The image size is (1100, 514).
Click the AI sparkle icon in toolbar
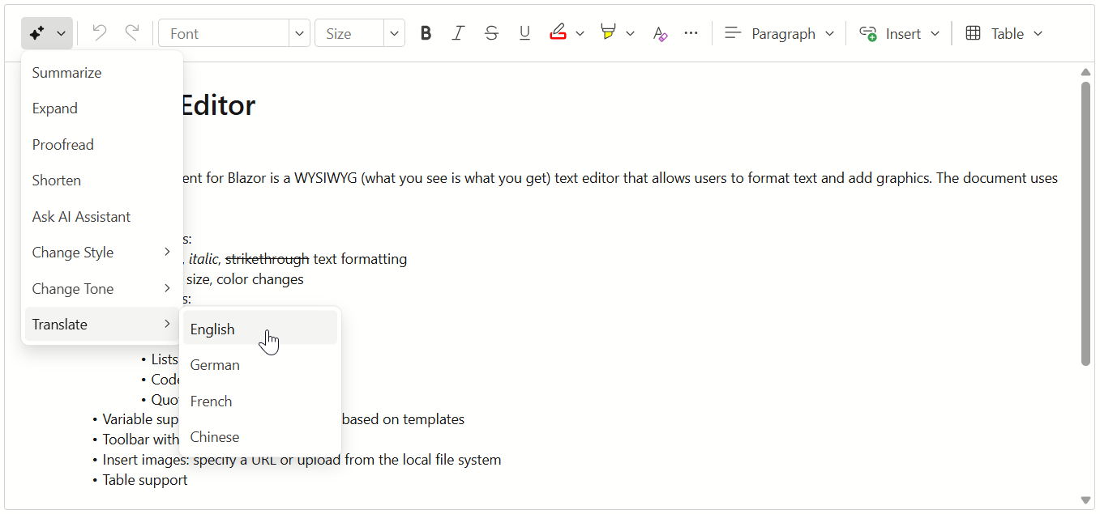(36, 33)
